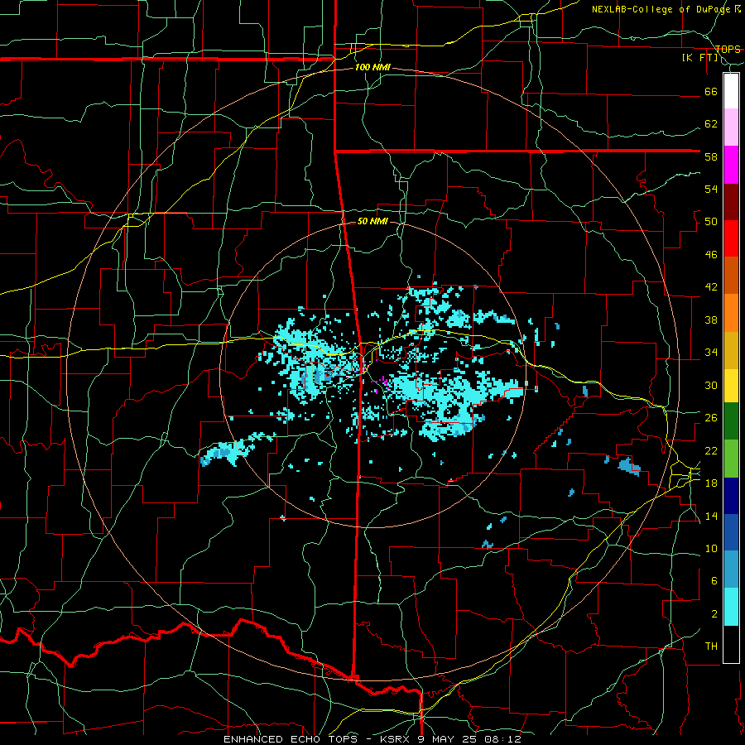Click the "2" legend value
The image size is (745, 745).
point(714,614)
